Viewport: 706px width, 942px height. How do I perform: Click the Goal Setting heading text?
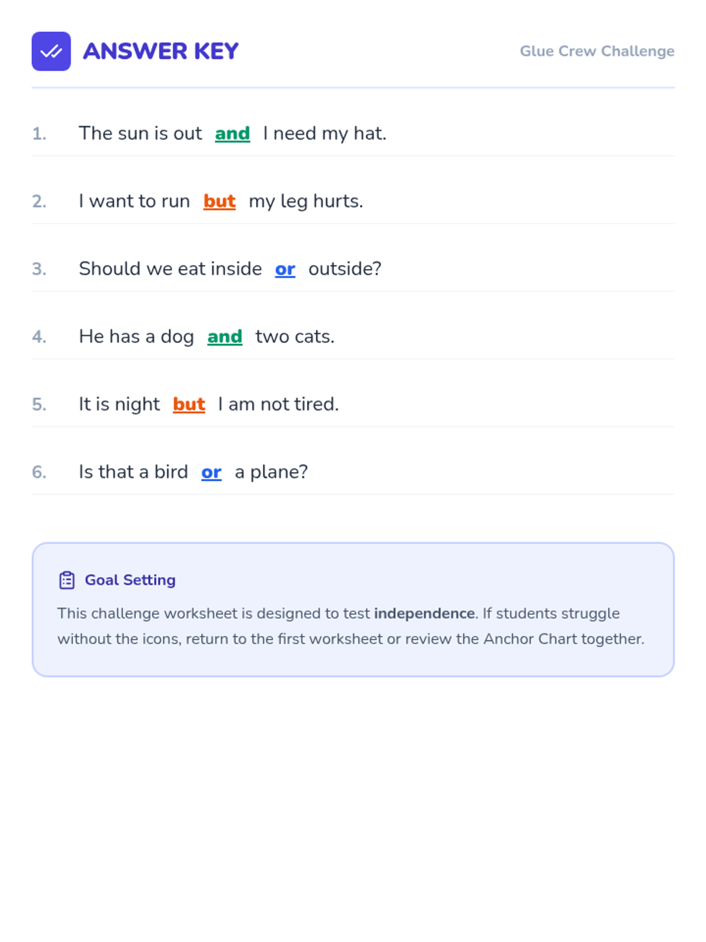point(130,580)
